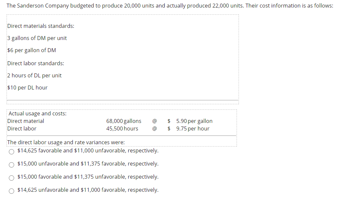Click the 'Actual usage and costs:' heading
This screenshot has height=197, width=337.
(x=37, y=113)
